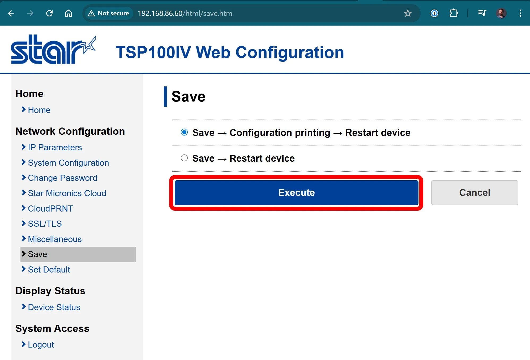Open the Home link in sidebar
Viewport: 530px width, 360px height.
[x=39, y=110]
